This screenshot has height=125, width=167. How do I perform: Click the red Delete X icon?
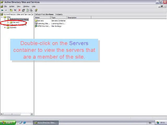pos(20,10)
